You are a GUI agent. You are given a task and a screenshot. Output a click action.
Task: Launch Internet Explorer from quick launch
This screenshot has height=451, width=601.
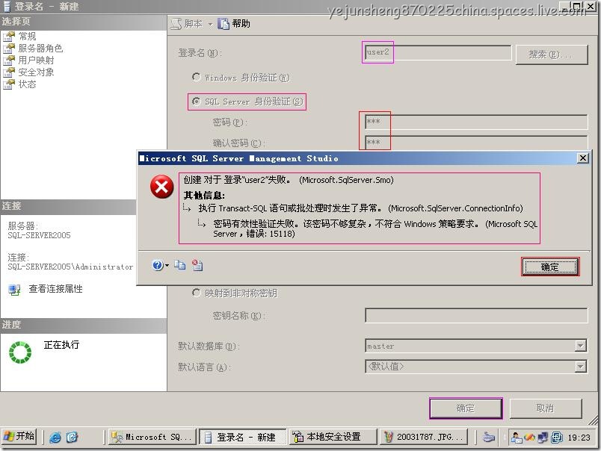point(55,437)
